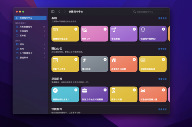Open the 居家和外出设置 card's house icon
This screenshot has width=192, height=127.
tap(114, 60)
